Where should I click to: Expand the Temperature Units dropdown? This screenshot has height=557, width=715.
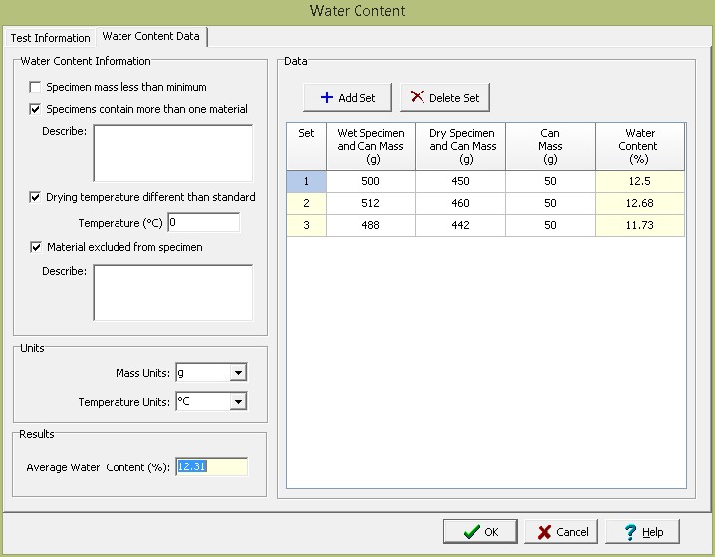pos(237,402)
